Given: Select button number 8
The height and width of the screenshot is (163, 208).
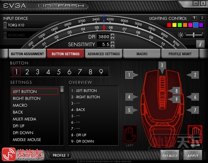Looking at the screenshot, I should coord(90,72).
